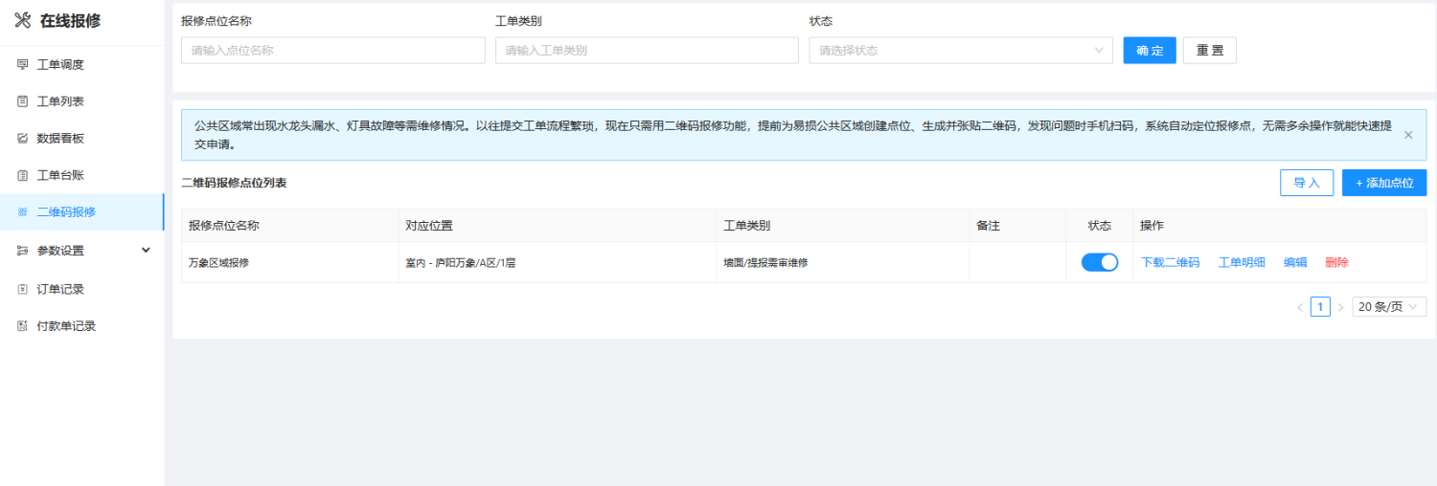Viewport: 1437px width, 486px height.
Task: Delete the 万象区域报修 row
Action: pos(1336,262)
